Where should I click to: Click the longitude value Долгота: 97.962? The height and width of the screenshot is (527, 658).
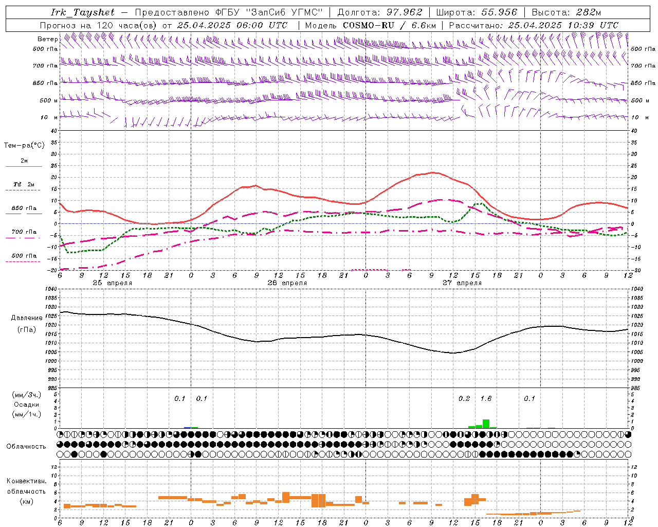click(x=379, y=12)
